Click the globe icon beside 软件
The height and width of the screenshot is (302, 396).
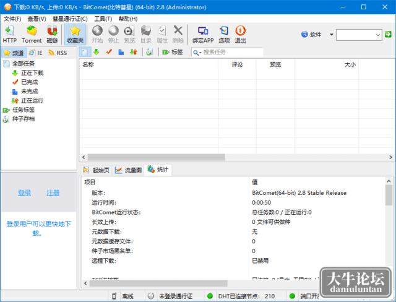point(304,34)
